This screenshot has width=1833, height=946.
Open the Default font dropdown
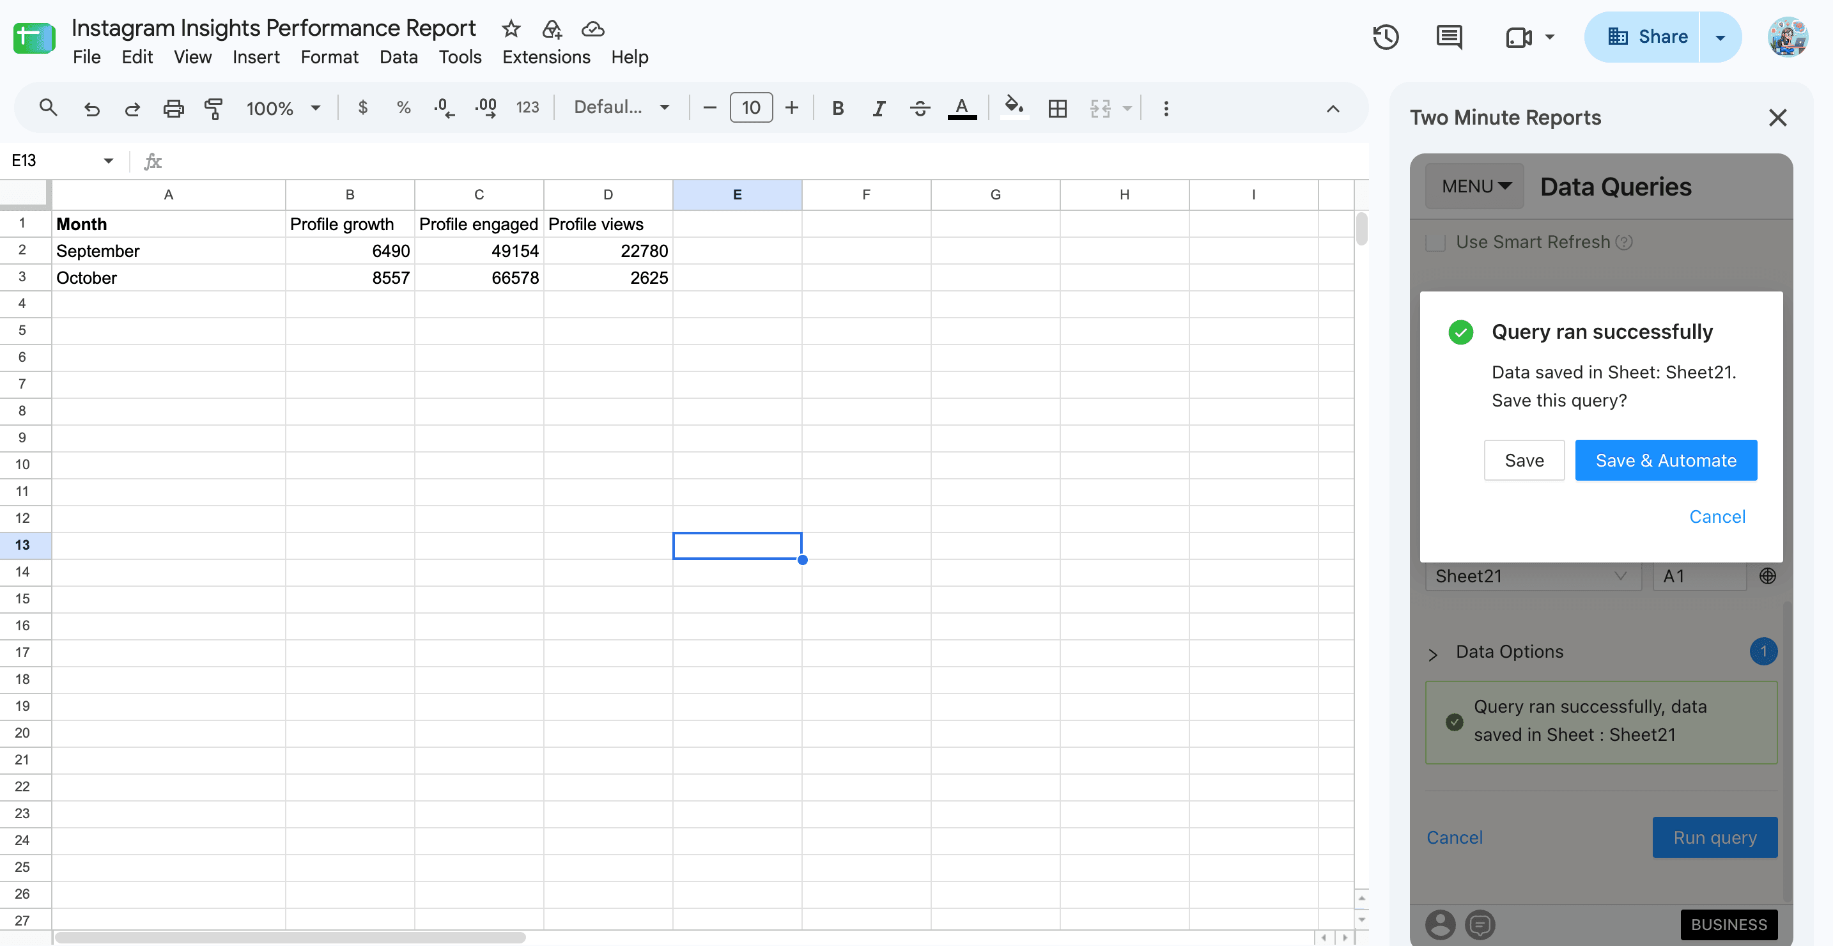click(622, 107)
